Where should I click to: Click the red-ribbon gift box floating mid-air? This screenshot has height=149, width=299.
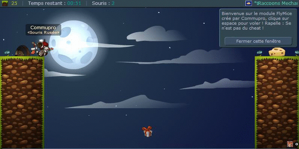coord(147,131)
